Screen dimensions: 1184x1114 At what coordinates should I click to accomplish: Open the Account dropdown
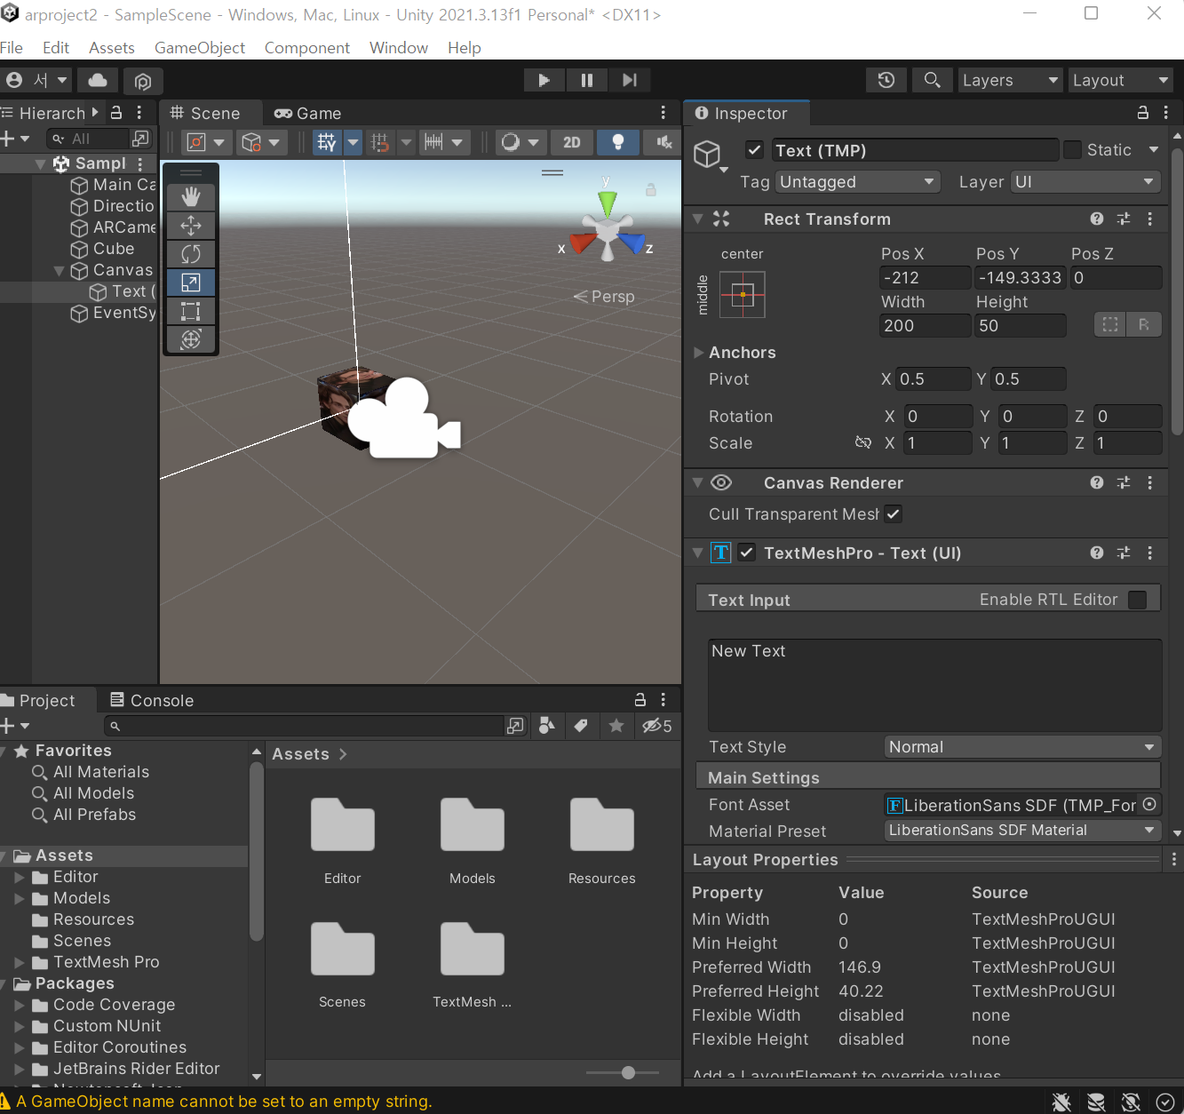coord(36,81)
